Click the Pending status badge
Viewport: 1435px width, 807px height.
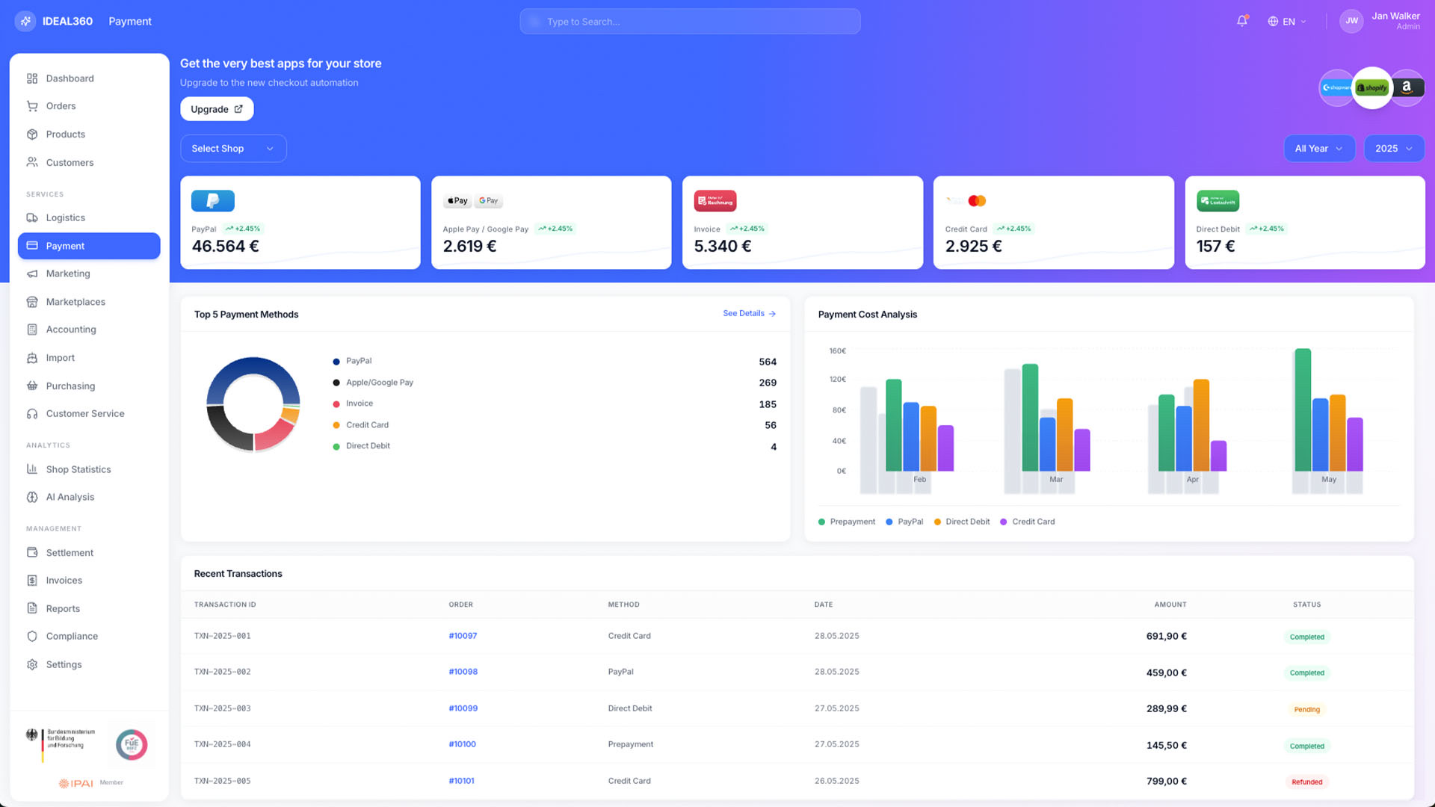click(x=1306, y=710)
